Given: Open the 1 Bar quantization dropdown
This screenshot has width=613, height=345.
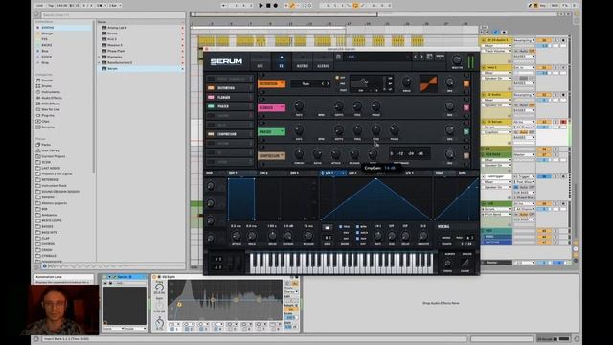Looking at the screenshot, I should tap(114, 6).
